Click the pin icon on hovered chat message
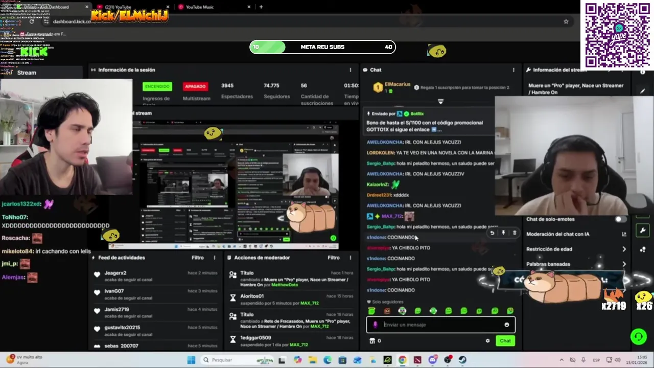Screen dimensions: 654x368 (503, 233)
